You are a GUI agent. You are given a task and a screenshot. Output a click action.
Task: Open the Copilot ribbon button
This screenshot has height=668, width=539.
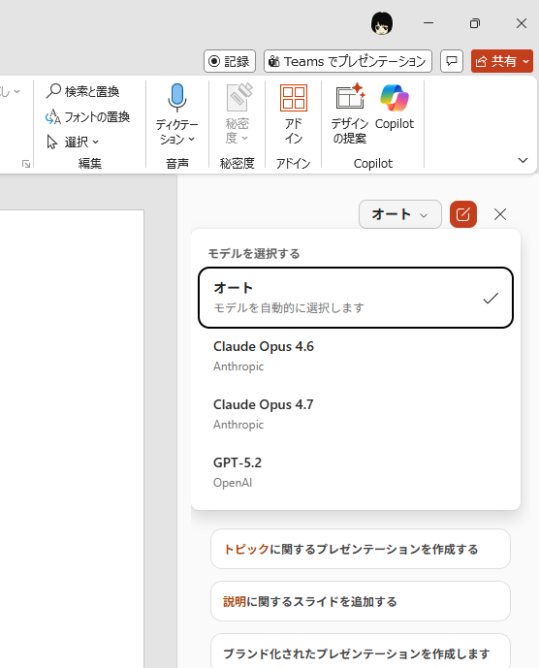(395, 108)
